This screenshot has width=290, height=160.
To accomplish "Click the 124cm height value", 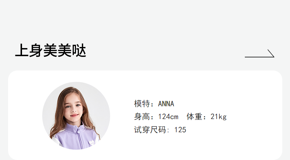I will click(168, 117).
